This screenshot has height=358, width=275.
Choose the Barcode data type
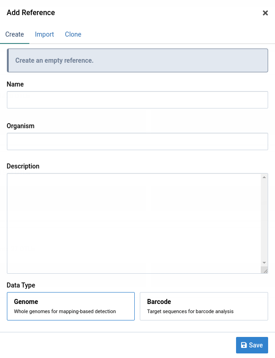(x=203, y=306)
